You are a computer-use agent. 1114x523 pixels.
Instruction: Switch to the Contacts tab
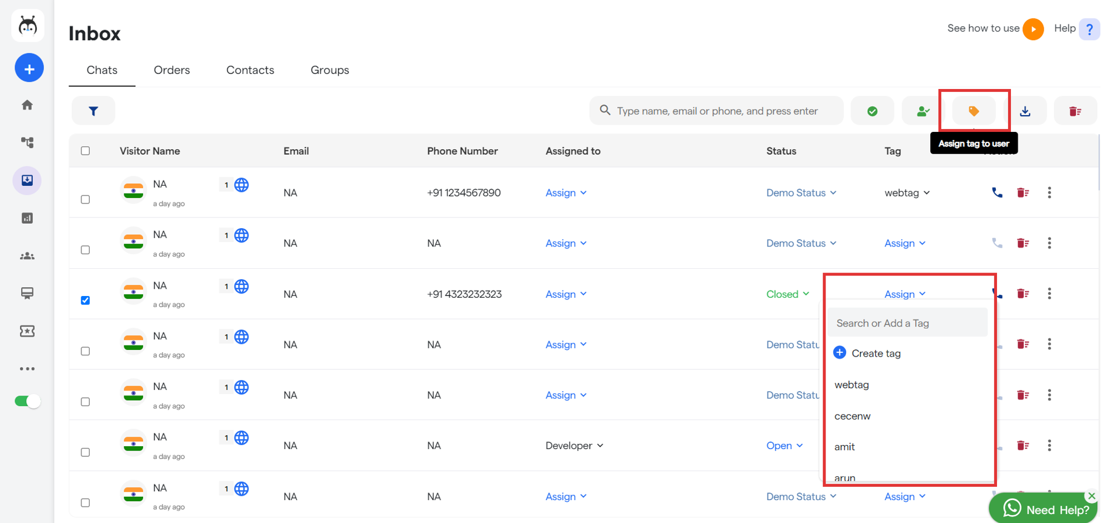coord(250,70)
